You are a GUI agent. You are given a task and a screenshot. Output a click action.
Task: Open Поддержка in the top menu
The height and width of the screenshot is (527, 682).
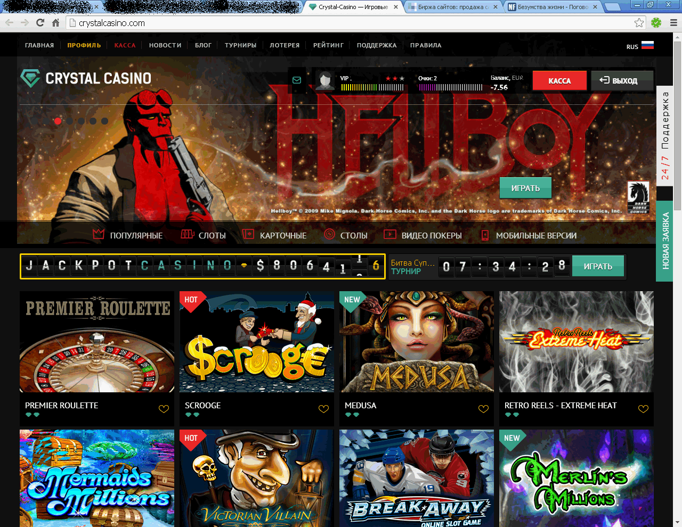[x=377, y=45]
